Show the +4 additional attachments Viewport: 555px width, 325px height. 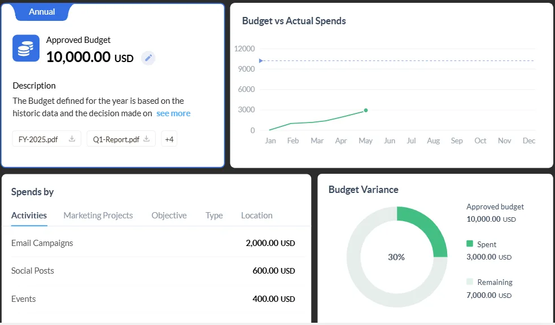(169, 139)
